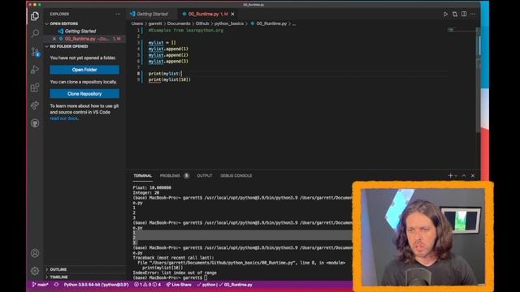This screenshot has width=520, height=292.
Task: Open the GitHub view icon
Action: click(x=35, y=123)
